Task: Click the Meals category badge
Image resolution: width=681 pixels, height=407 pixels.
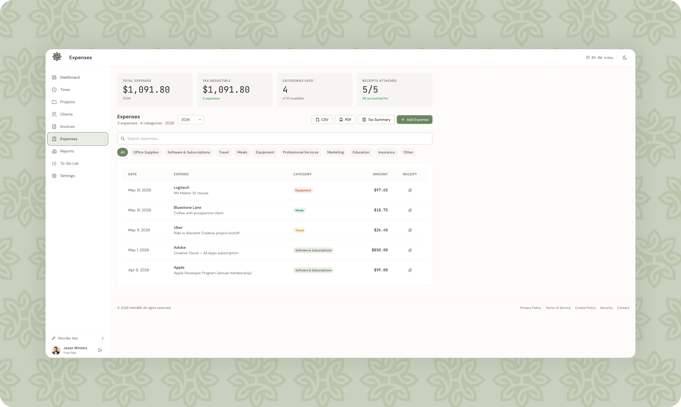Action: pyautogui.click(x=299, y=210)
